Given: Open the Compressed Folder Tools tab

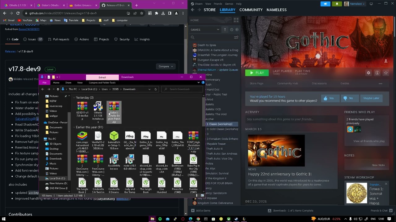Looking at the screenshot, I should tap(102, 83).
